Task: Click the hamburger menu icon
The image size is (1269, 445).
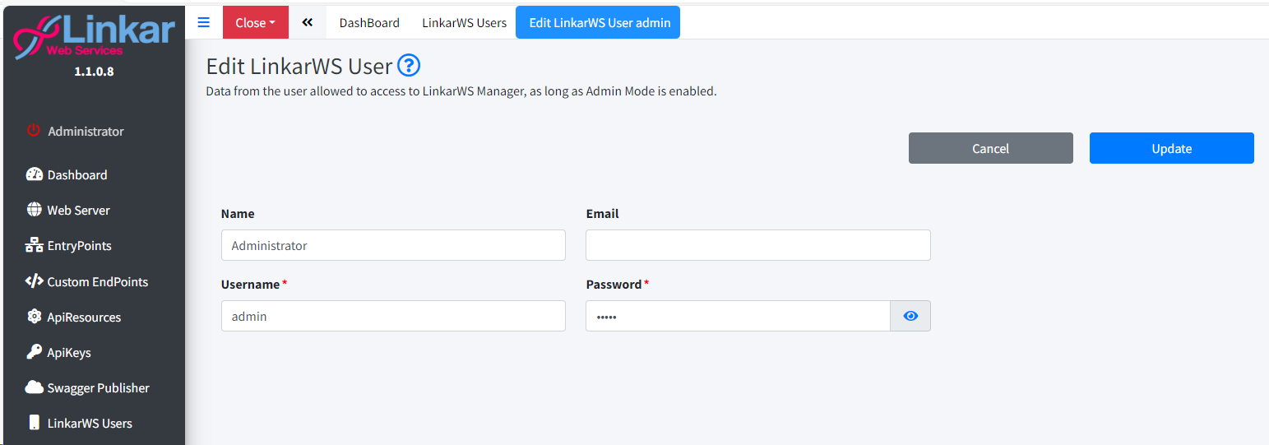Action: (204, 22)
